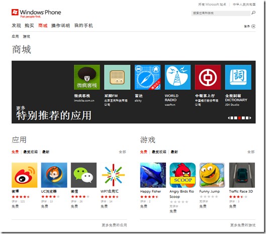Switch to the 游戏 sub-navigation tab

point(27,36)
